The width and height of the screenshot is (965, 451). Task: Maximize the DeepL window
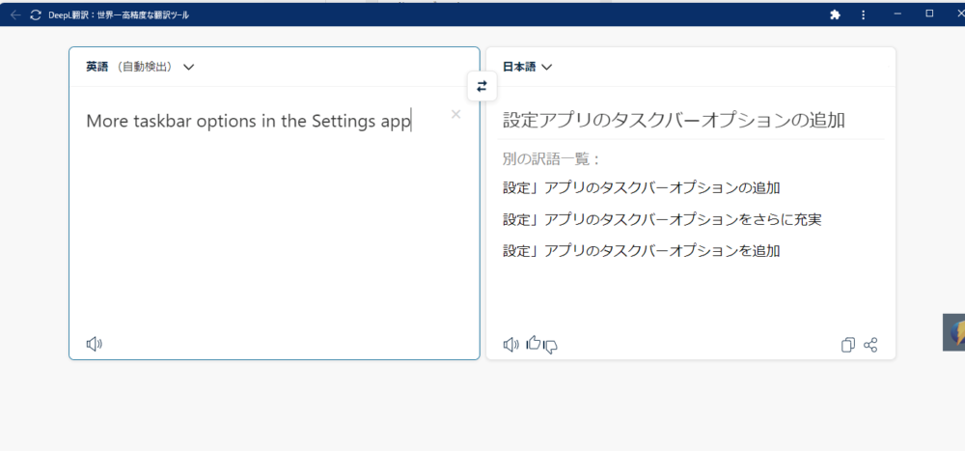930,14
